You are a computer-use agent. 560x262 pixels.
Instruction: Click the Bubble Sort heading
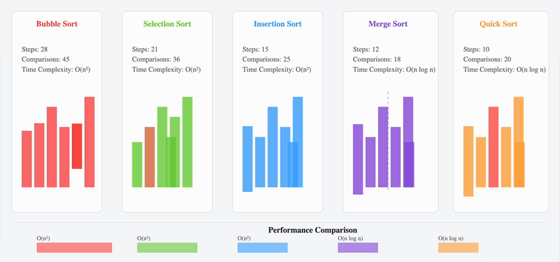(x=57, y=24)
